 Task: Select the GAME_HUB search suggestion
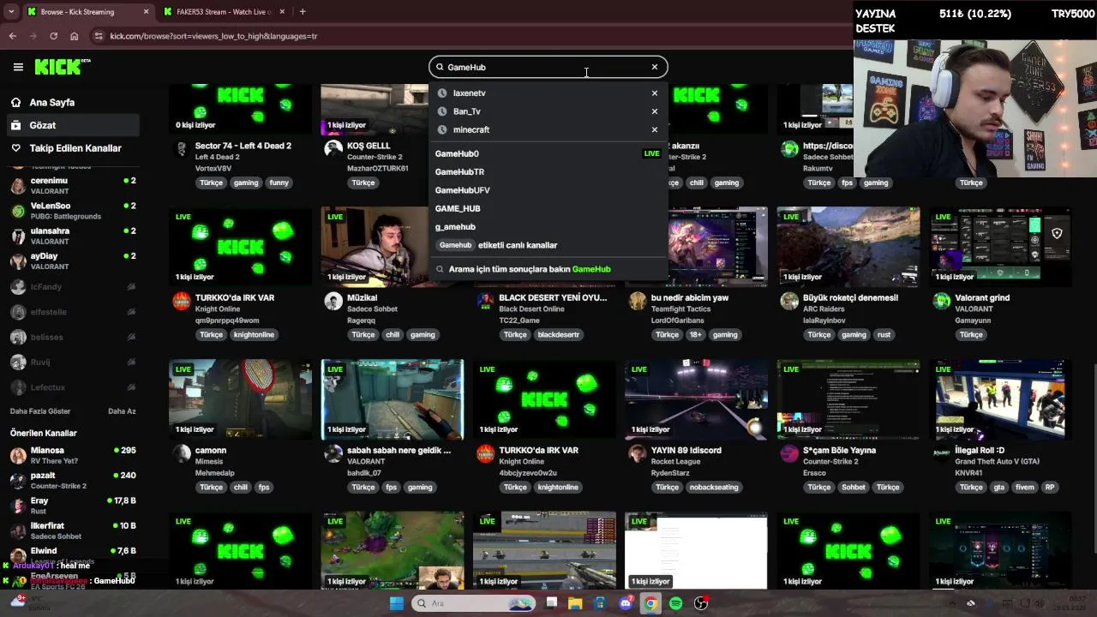click(548, 208)
